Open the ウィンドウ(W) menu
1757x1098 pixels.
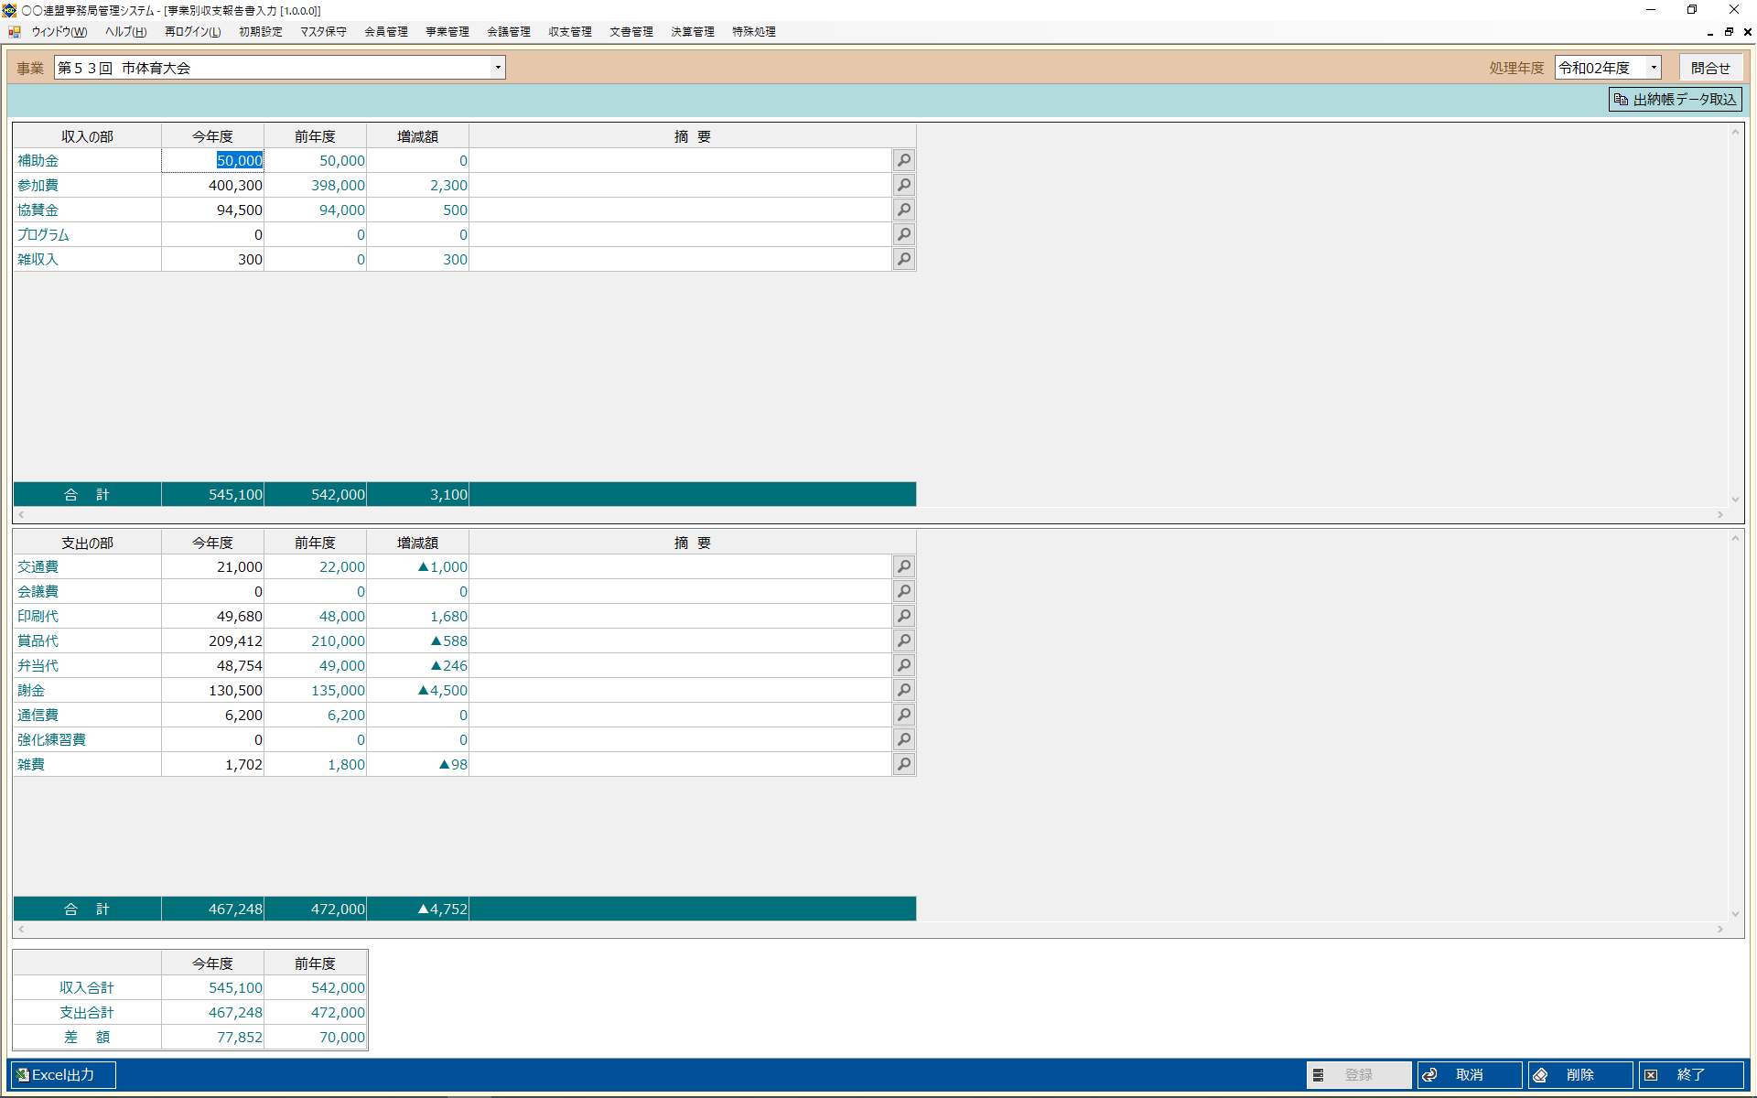coord(59,31)
